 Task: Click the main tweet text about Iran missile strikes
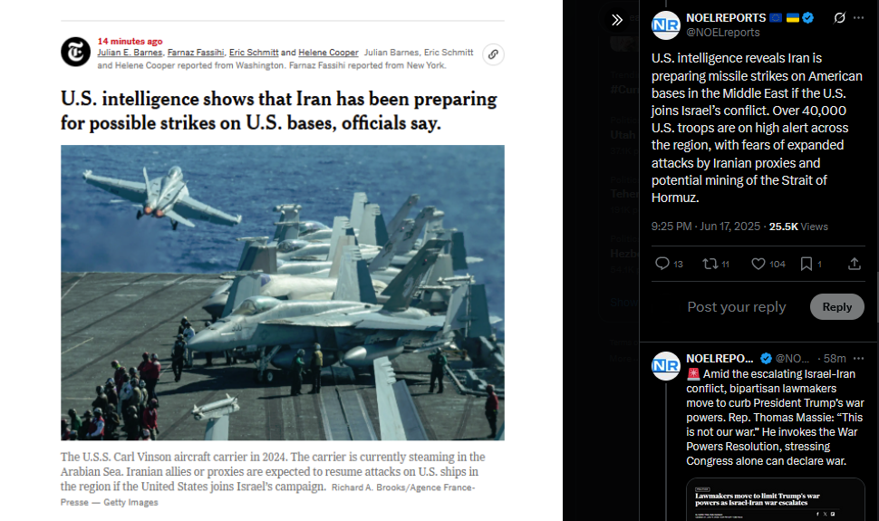click(757, 128)
